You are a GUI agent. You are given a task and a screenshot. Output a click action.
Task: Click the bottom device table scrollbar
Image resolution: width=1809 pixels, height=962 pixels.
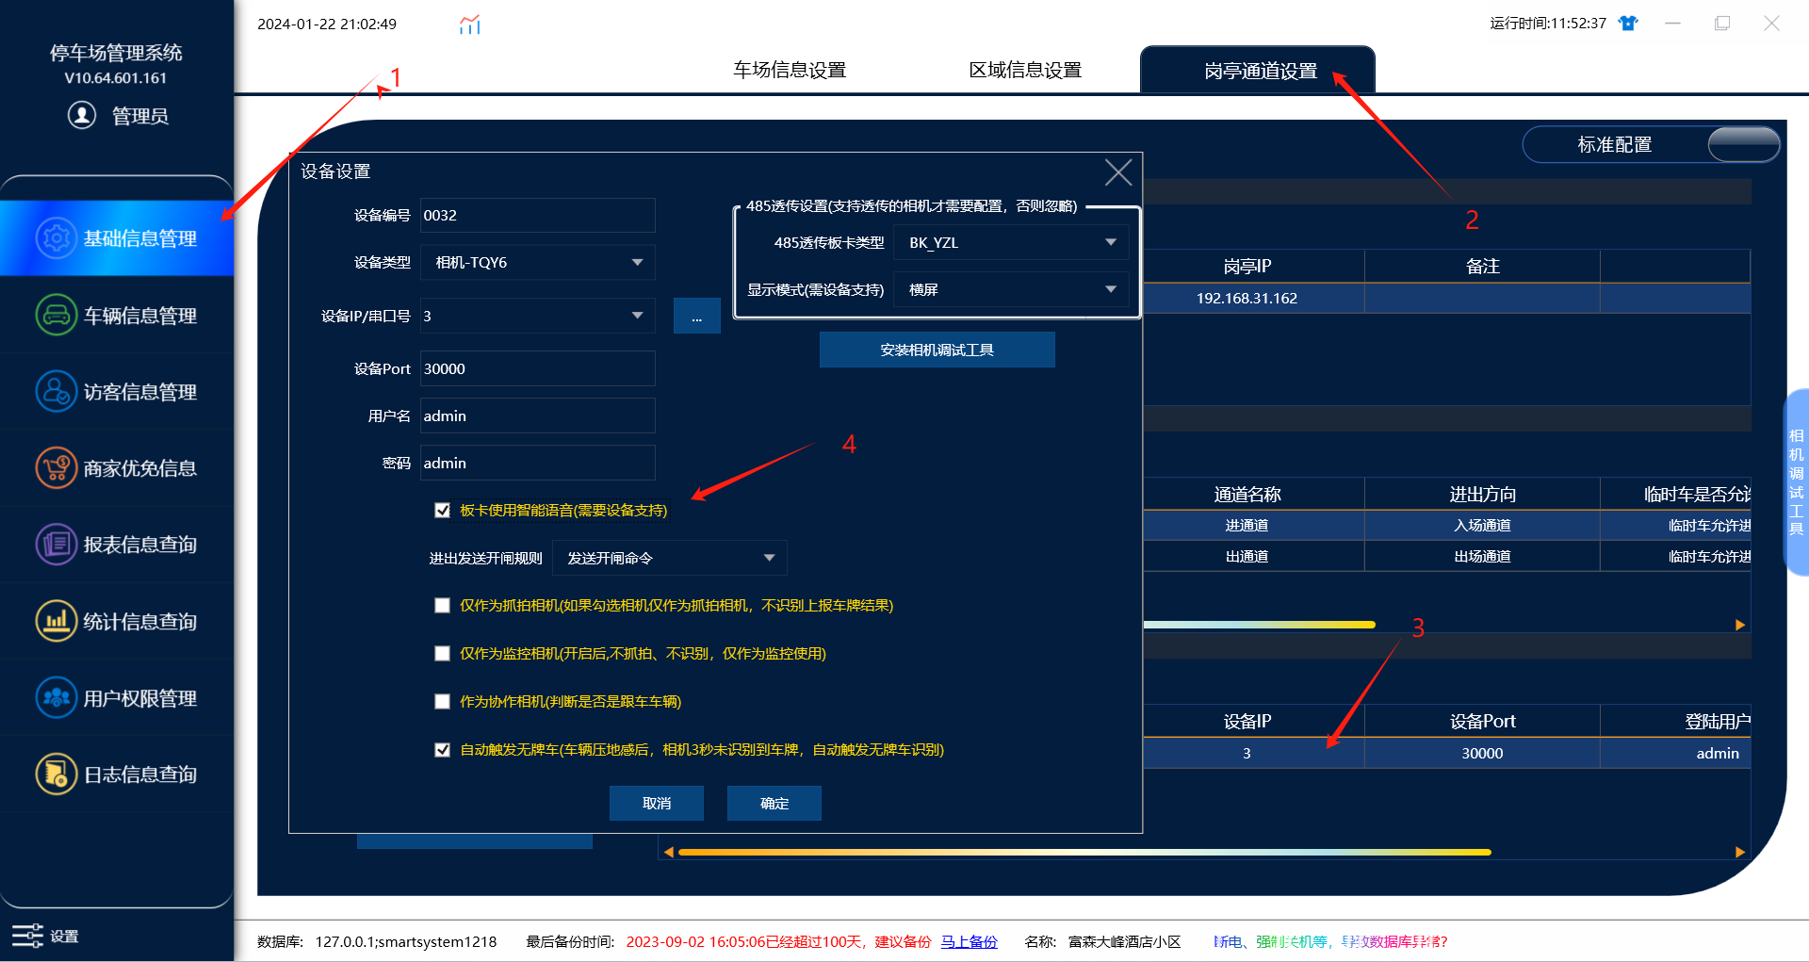pyautogui.click(x=1084, y=852)
